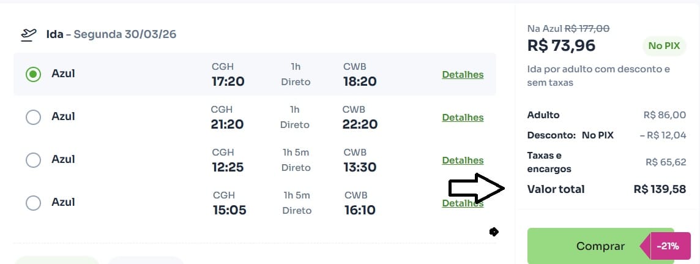Click the pink -21% discount badge

coord(669,246)
